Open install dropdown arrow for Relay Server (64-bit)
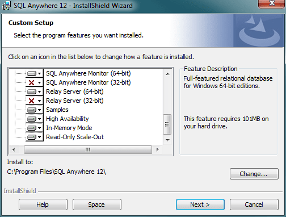This screenshot has width=286, height=217. pos(39,91)
